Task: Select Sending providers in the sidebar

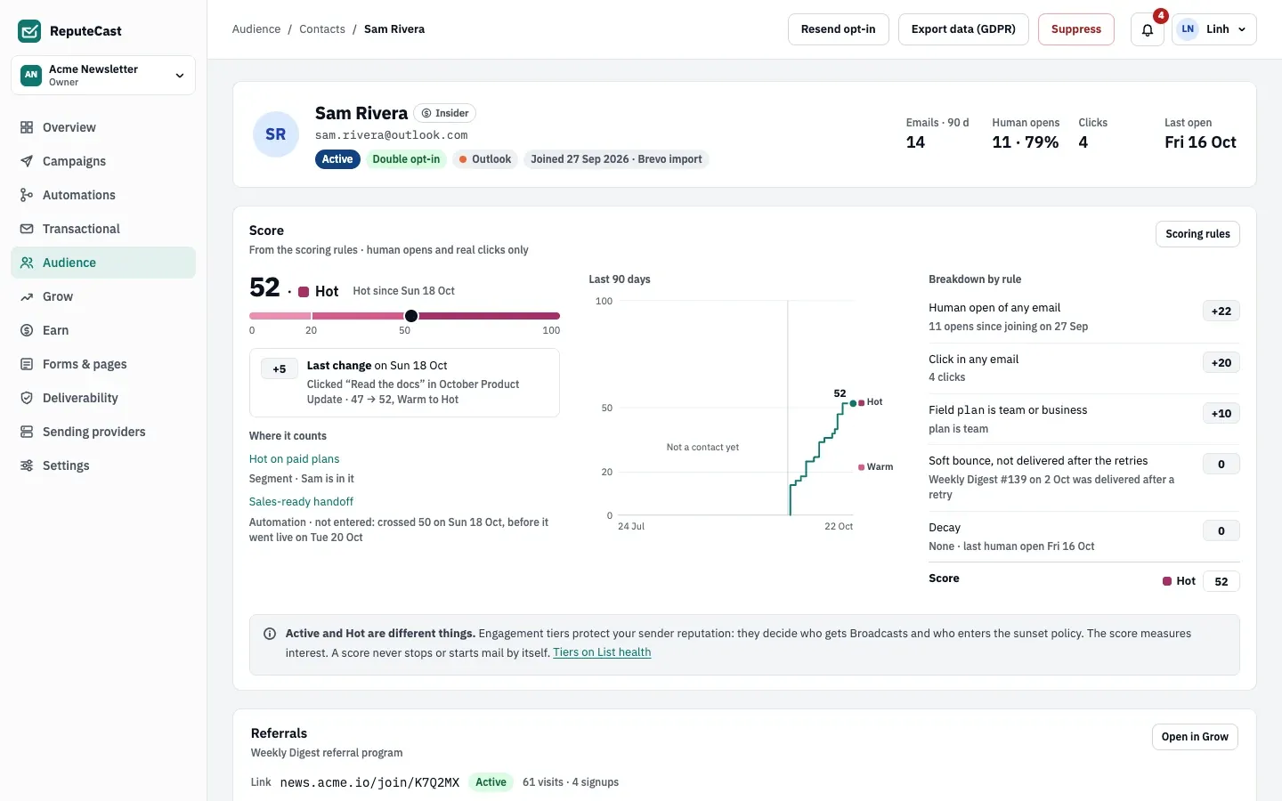Action: pyautogui.click(x=103, y=432)
